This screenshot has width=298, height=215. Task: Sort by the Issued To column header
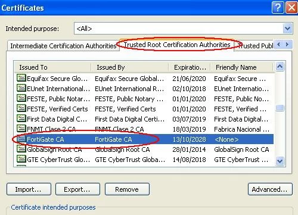pos(52,67)
